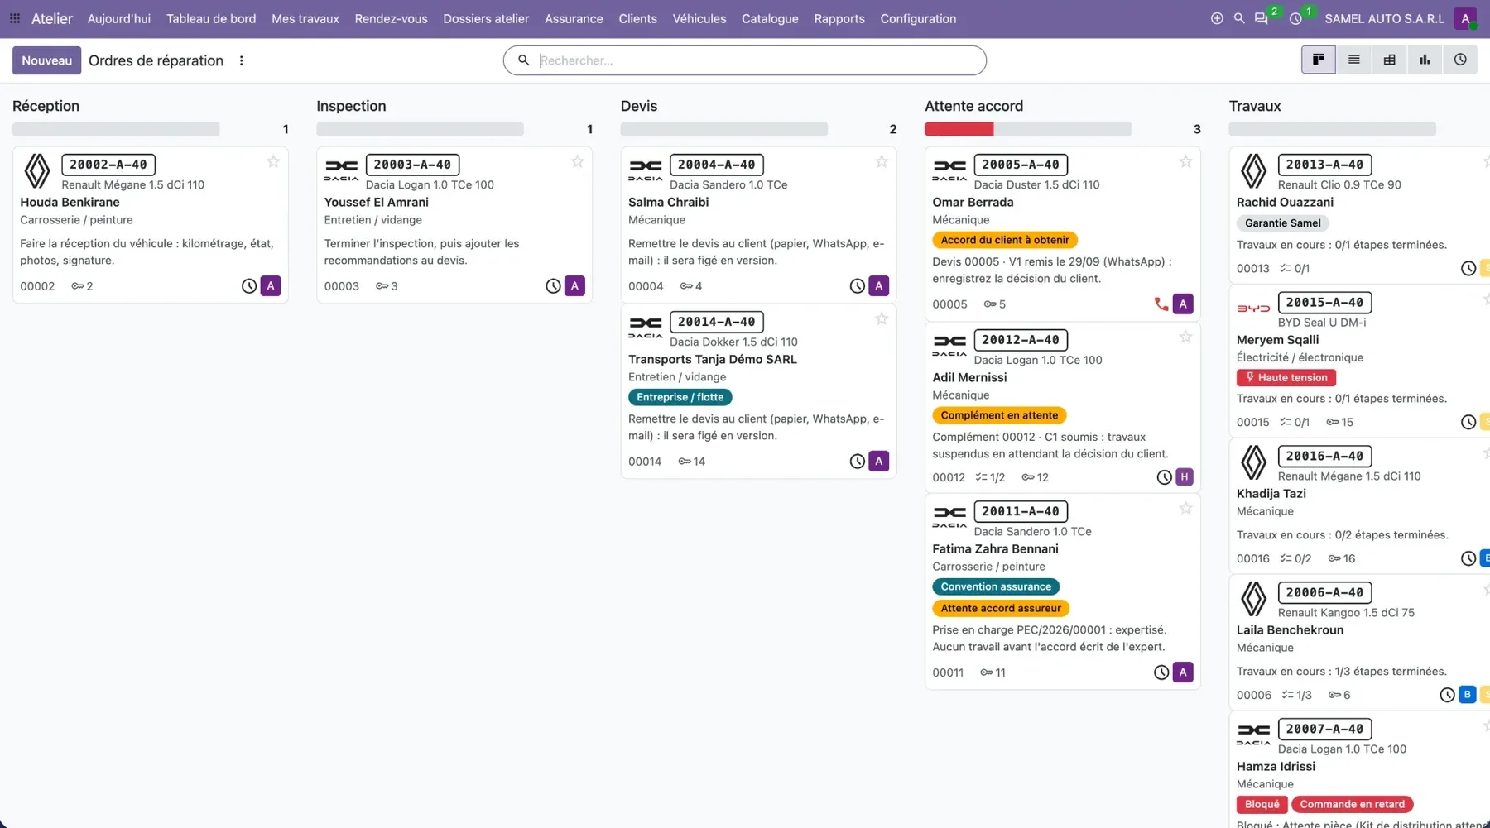Screen dimensions: 1490x828
Task: Click the user avatar on card 20012-A-40
Action: (1185, 476)
